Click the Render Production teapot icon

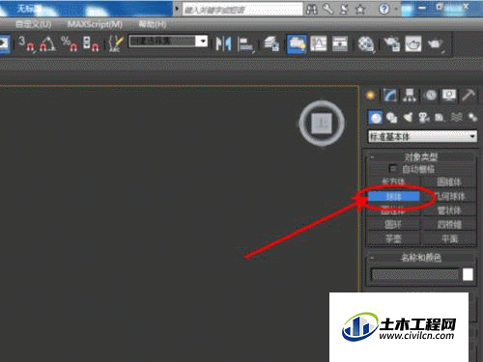pos(436,44)
